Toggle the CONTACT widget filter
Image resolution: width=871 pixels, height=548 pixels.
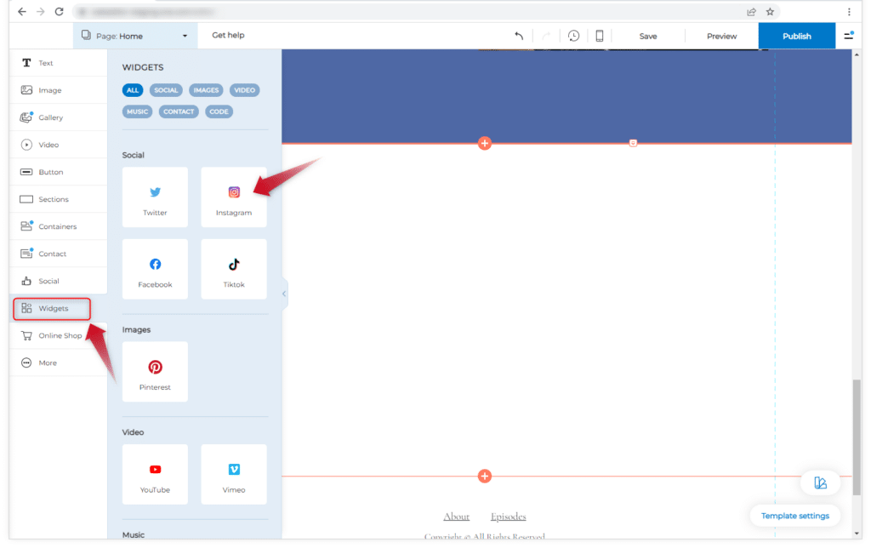point(179,111)
